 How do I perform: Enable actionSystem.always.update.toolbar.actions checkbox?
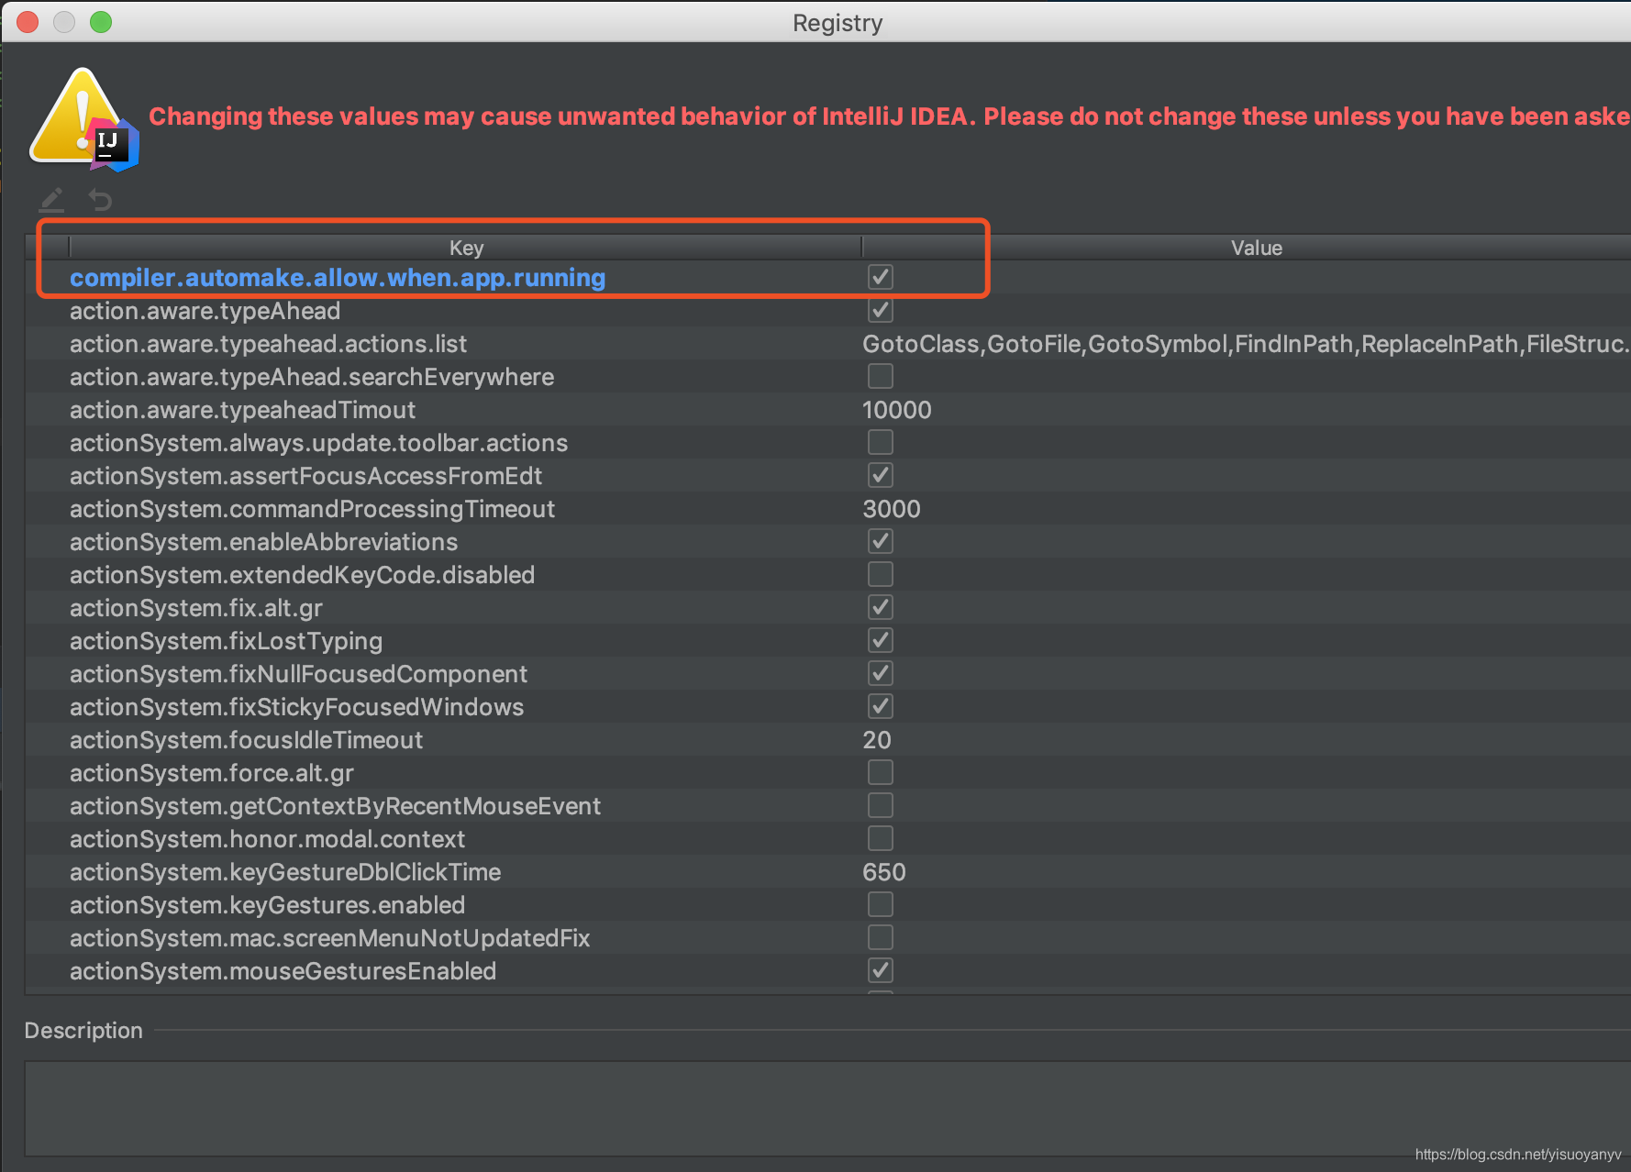pyautogui.click(x=881, y=442)
